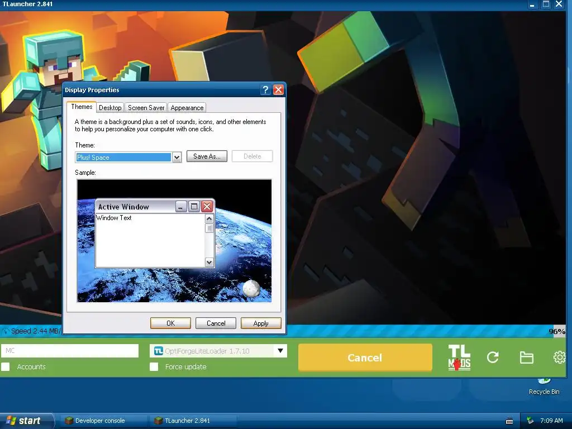
Task: Click the 7:09 AM taskbar clock
Action: tap(551, 421)
